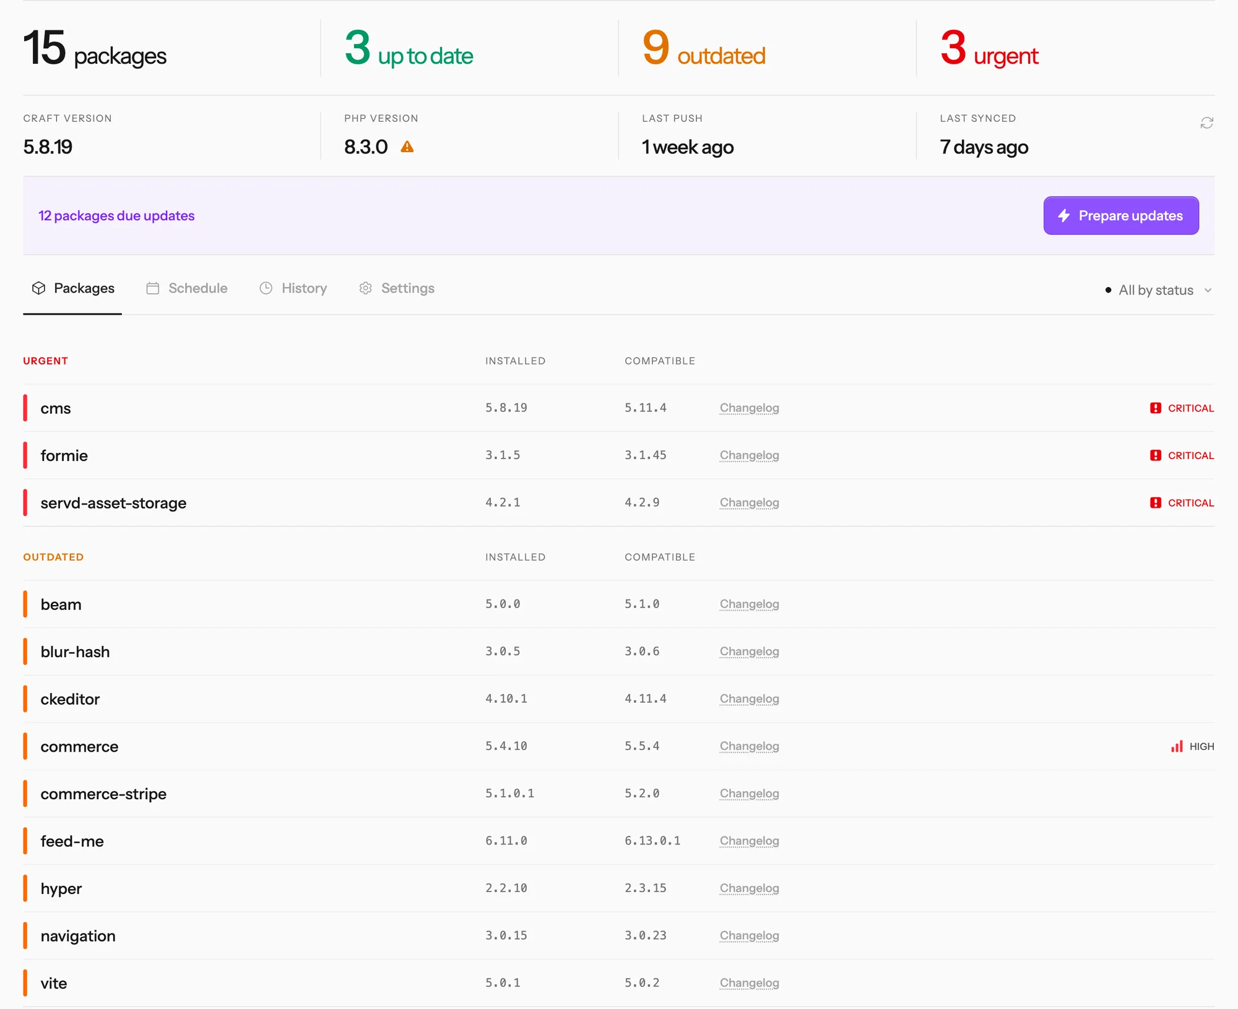This screenshot has width=1238, height=1009.
Task: View Changelog for servd-asset-storage
Action: (x=749, y=502)
